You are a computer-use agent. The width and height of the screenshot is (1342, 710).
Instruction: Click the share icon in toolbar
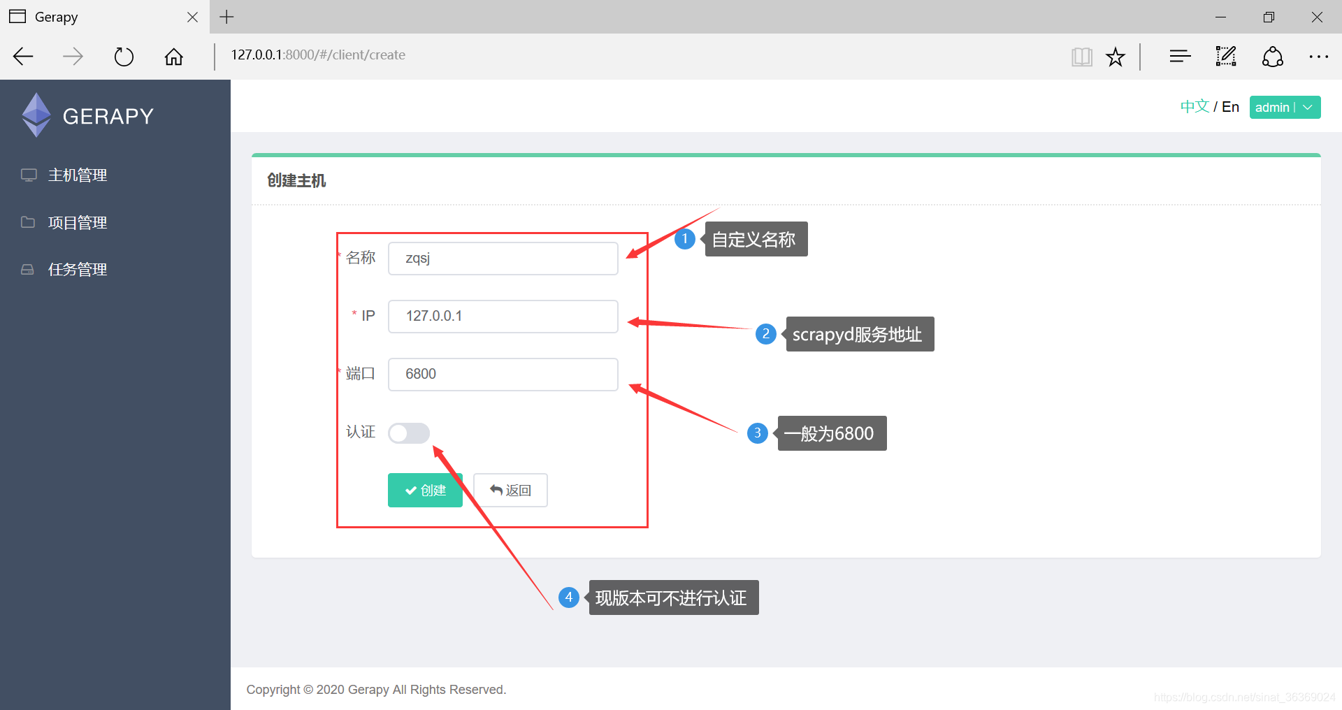(1273, 57)
